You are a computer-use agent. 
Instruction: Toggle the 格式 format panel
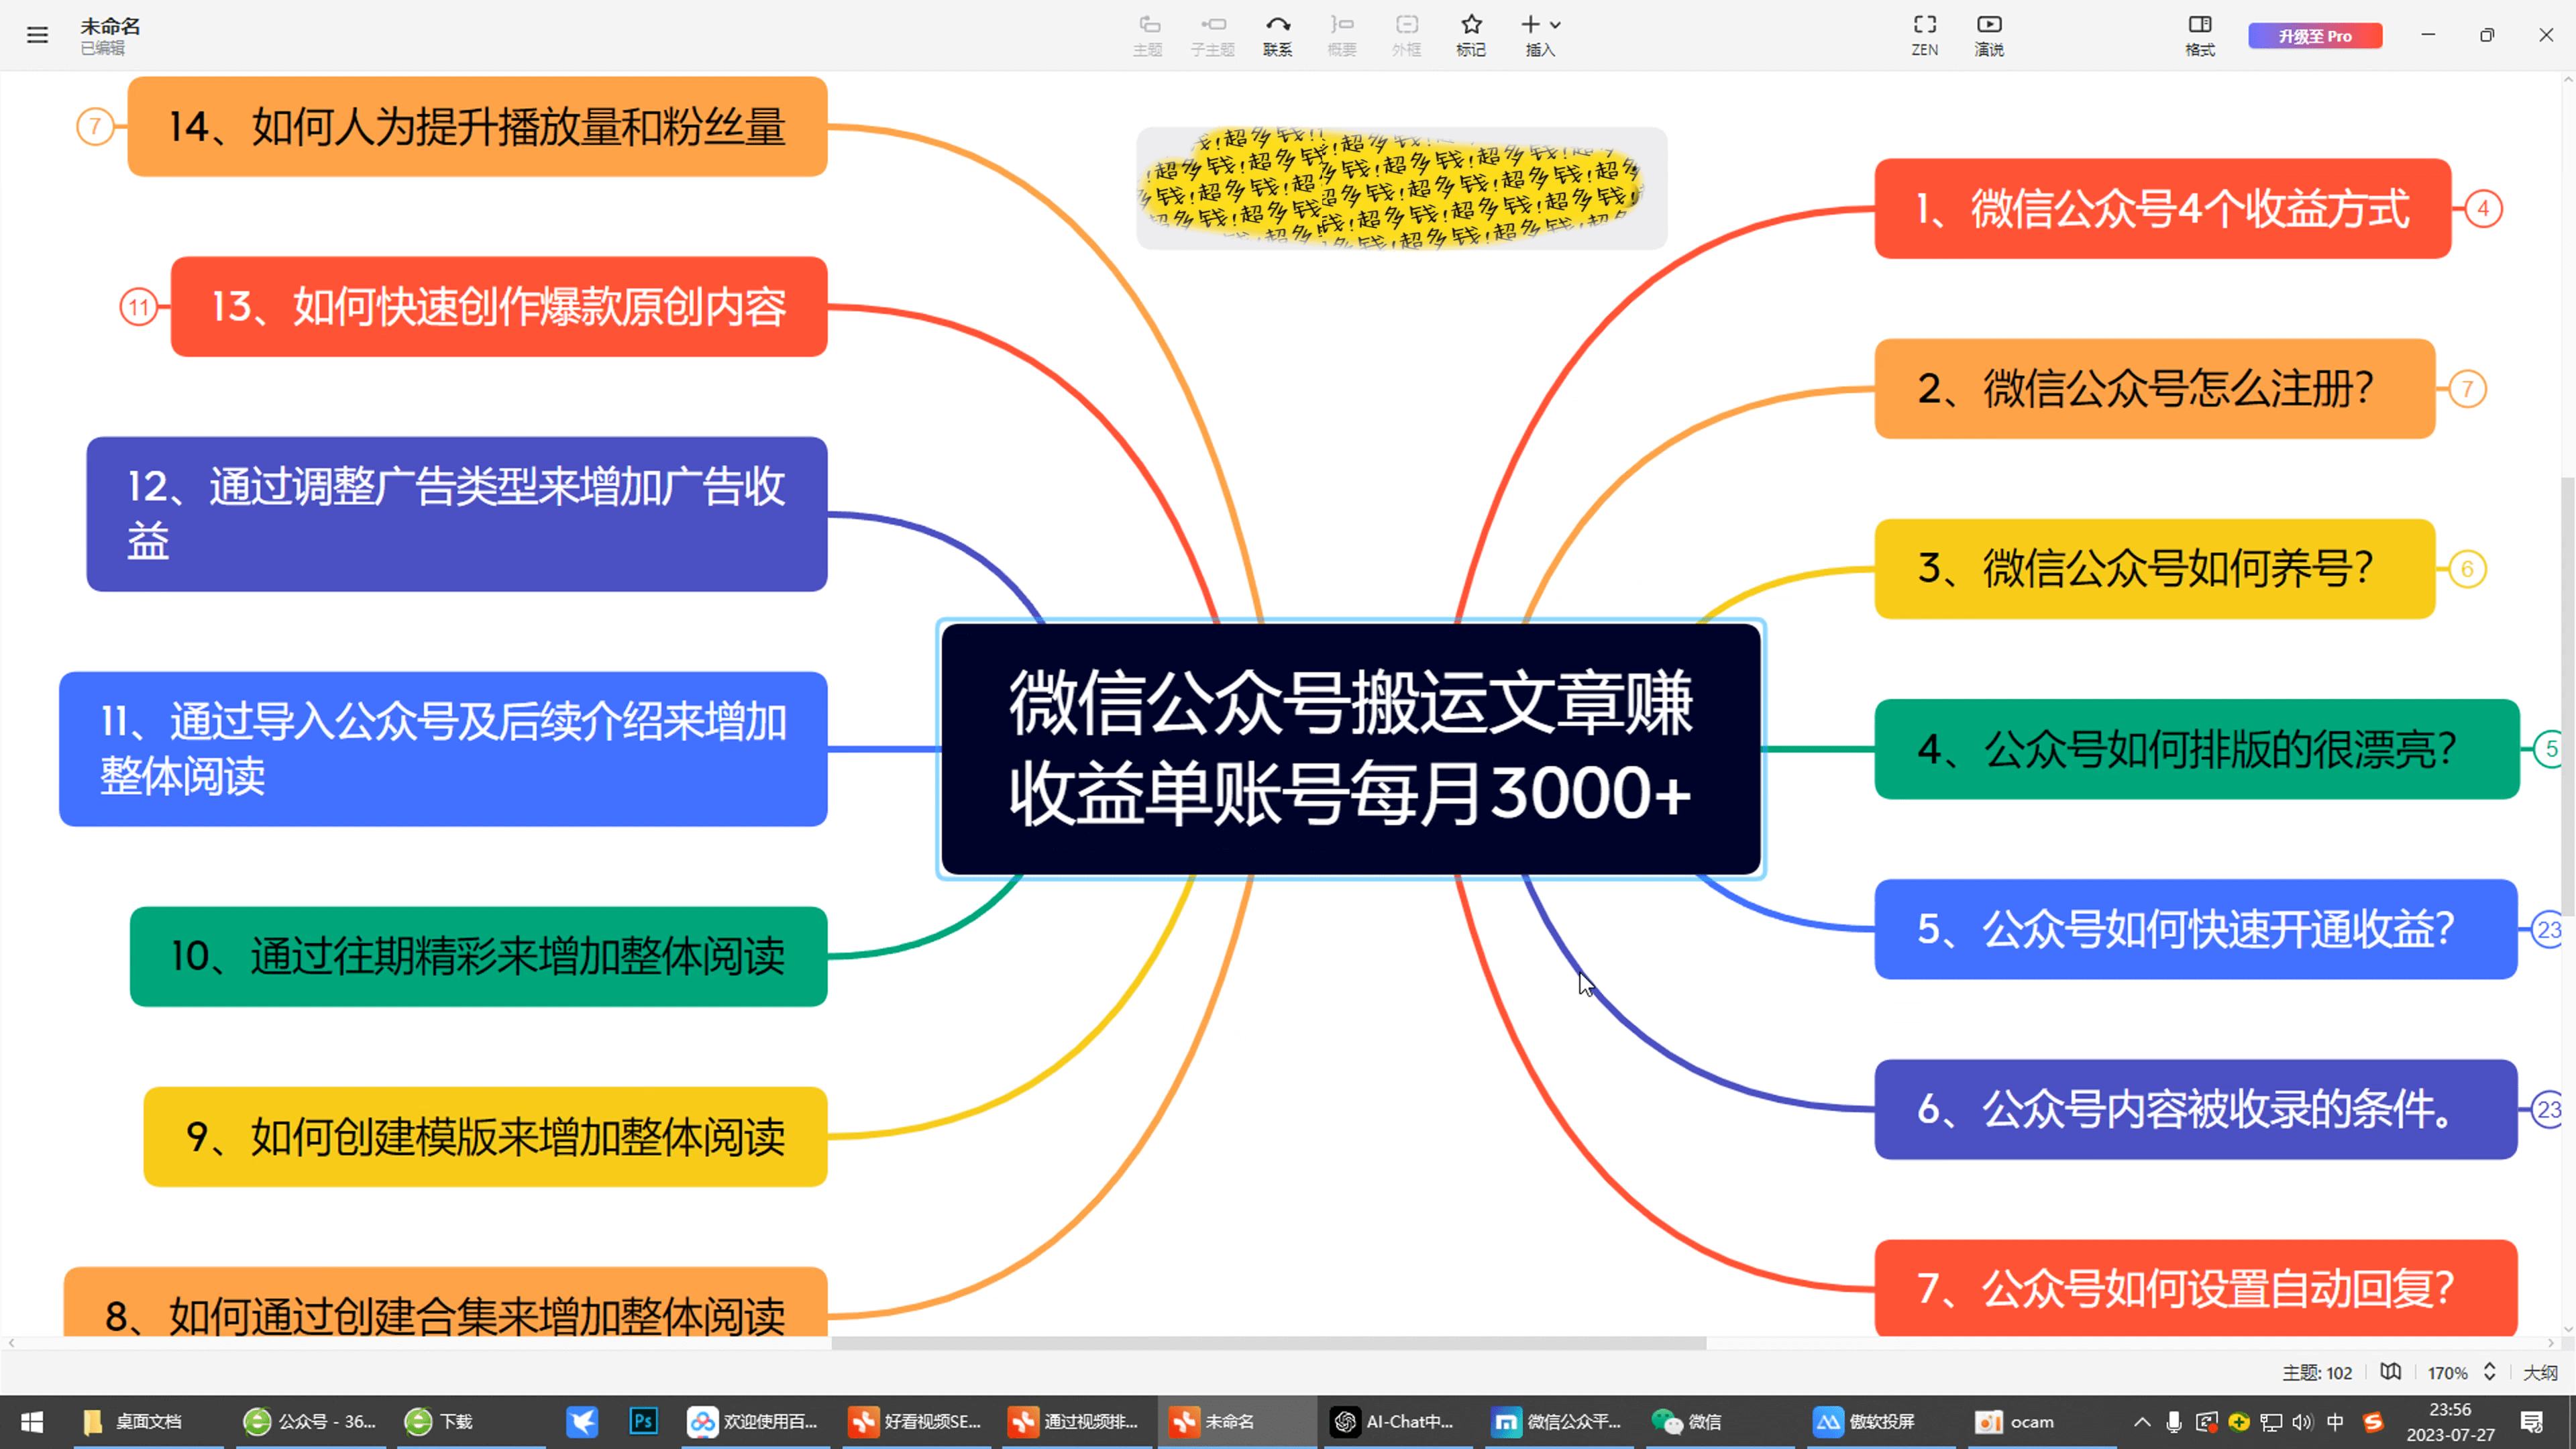point(2200,35)
